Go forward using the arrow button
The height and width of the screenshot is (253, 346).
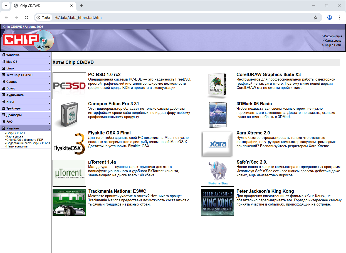click(x=16, y=17)
